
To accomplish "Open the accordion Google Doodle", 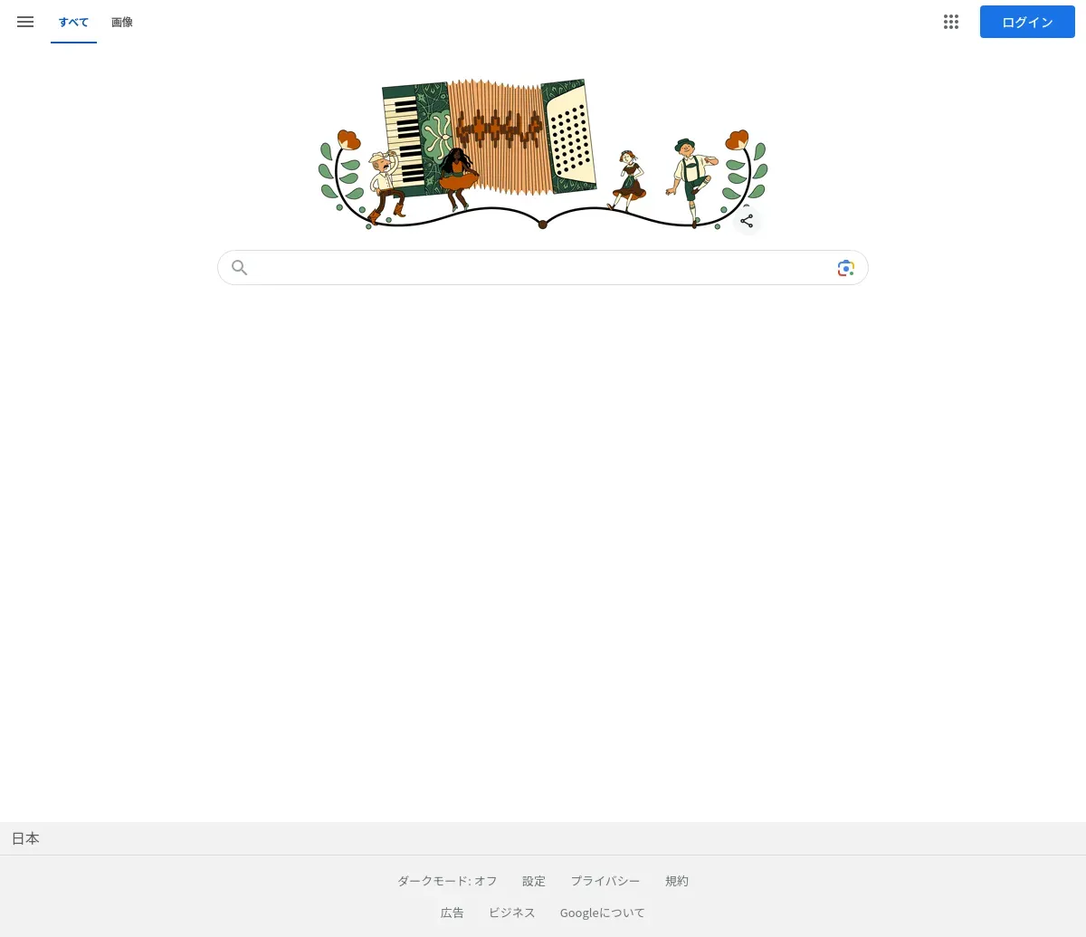I will coord(543,154).
